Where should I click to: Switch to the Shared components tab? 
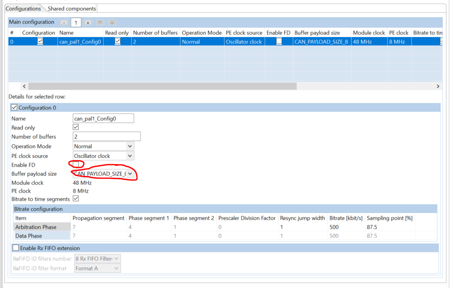point(71,8)
